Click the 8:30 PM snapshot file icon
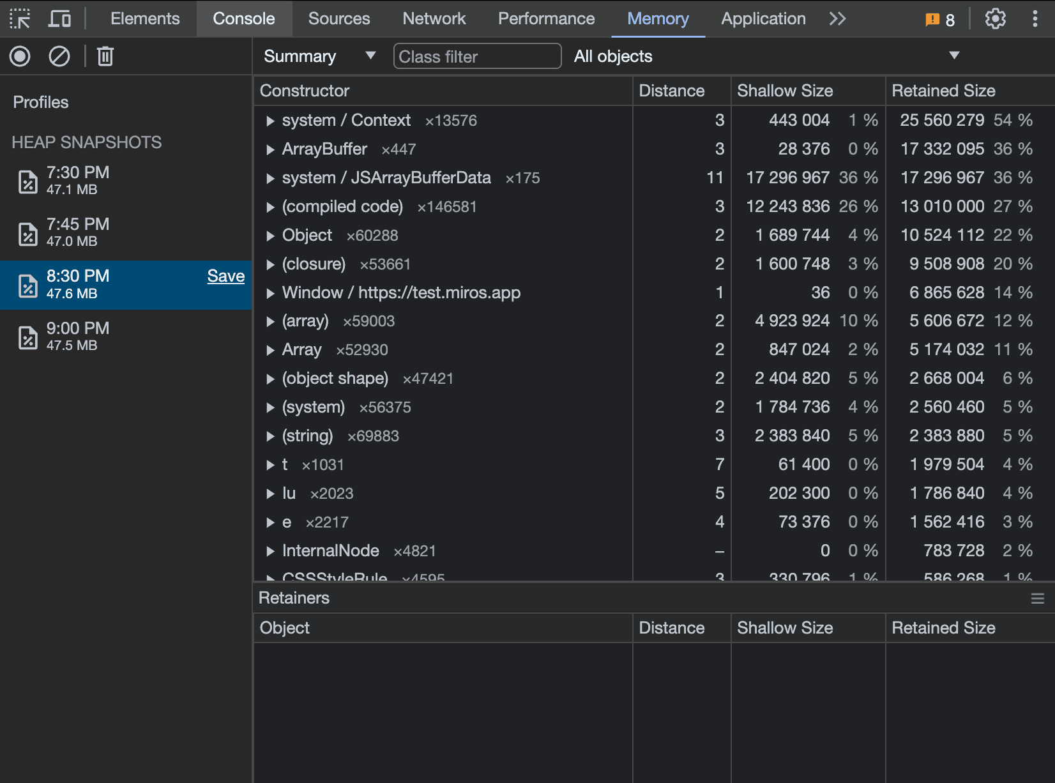The image size is (1055, 783). coord(27,285)
